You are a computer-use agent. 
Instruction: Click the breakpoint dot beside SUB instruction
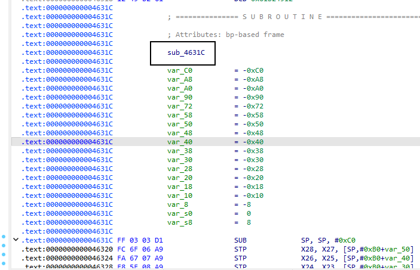(x=4, y=237)
